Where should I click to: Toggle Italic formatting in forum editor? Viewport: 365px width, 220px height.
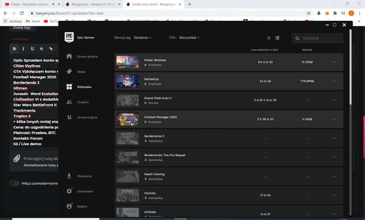point(23,49)
